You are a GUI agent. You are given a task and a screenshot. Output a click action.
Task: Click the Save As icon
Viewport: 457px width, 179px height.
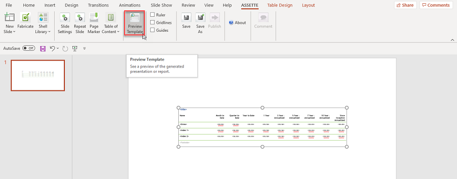200,17
